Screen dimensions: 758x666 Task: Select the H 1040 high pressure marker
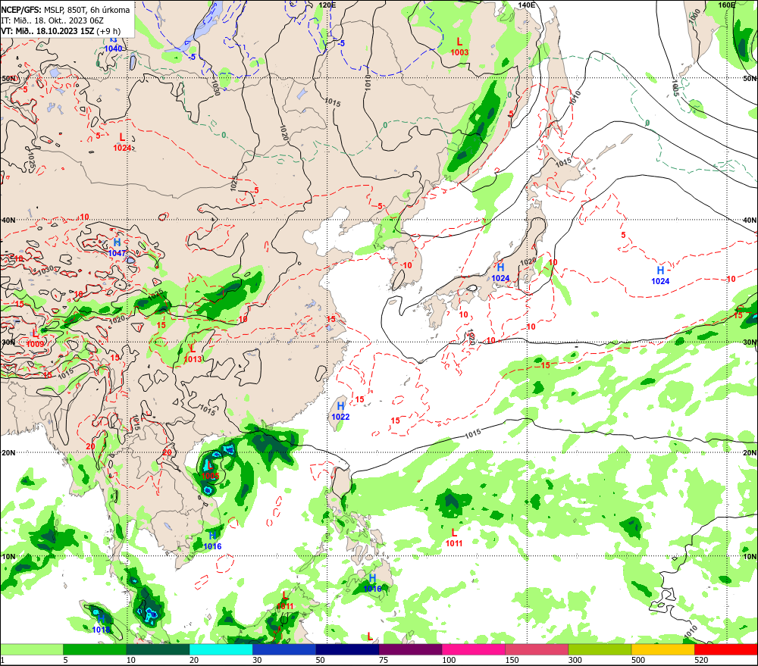coord(113,43)
